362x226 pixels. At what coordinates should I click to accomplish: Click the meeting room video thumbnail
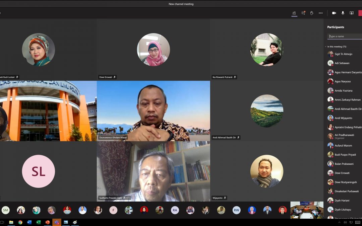tap(307, 210)
